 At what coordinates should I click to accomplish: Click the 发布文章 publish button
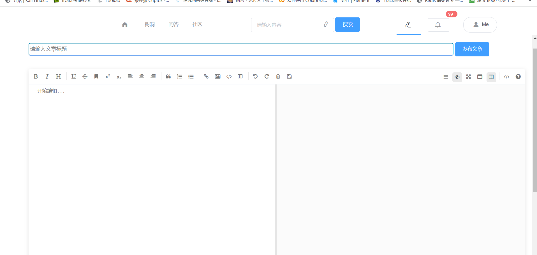coord(472,49)
